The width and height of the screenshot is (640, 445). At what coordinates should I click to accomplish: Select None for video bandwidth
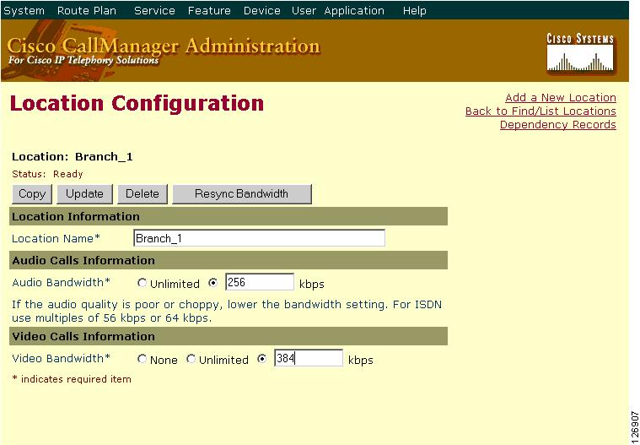(x=142, y=359)
